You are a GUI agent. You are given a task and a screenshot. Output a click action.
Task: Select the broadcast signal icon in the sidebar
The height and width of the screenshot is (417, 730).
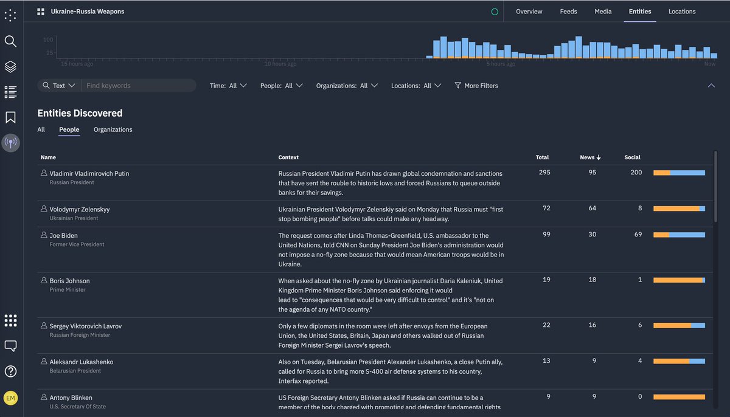tap(10, 143)
